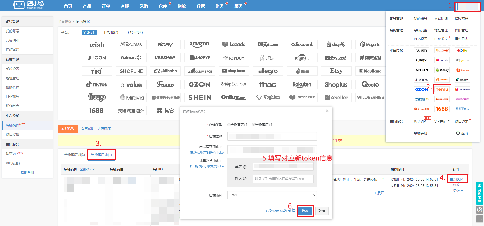The height and width of the screenshot is (226, 484).
Task: Select the Amazon platform logo in grid
Action: 199,45
